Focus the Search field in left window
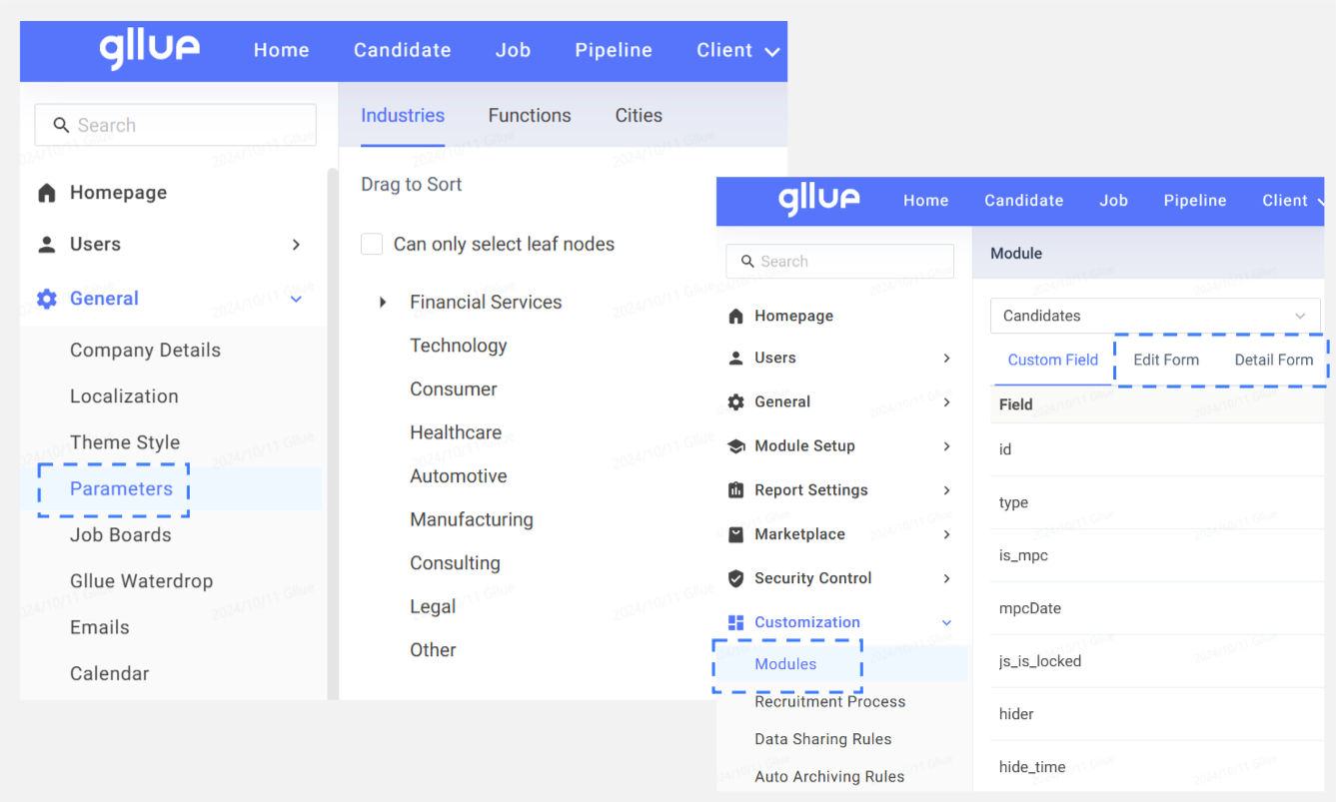This screenshot has width=1336, height=802. (175, 125)
